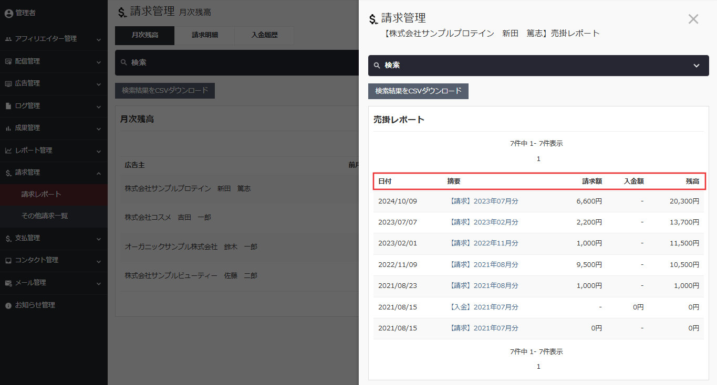
Task: Open the 【入金】2021年07月分 summary link
Action: coord(484,307)
